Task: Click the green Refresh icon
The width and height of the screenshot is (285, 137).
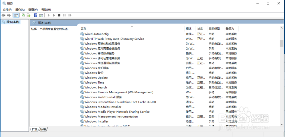Action: pos(23,15)
